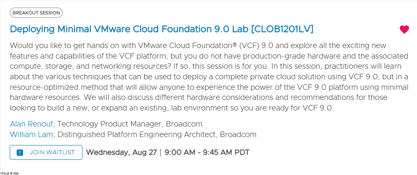Click the vertical bar separating date and time
The width and height of the screenshot is (417, 175).
161,153
